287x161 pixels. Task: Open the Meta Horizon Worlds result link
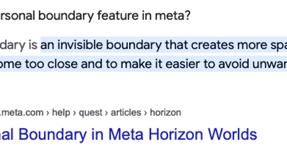click(128, 134)
